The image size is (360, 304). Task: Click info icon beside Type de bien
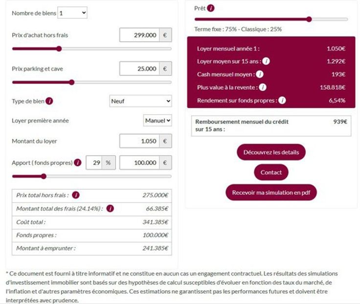point(49,101)
